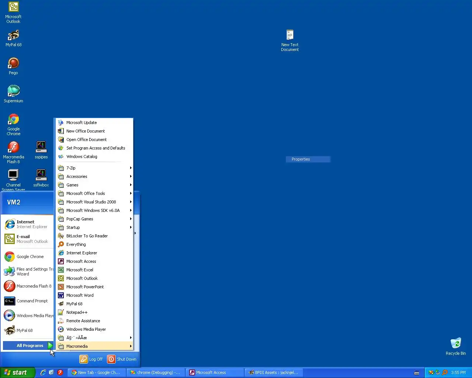This screenshot has width=472, height=378.
Task: Expand the Accessories submenu
Action: pos(94,176)
